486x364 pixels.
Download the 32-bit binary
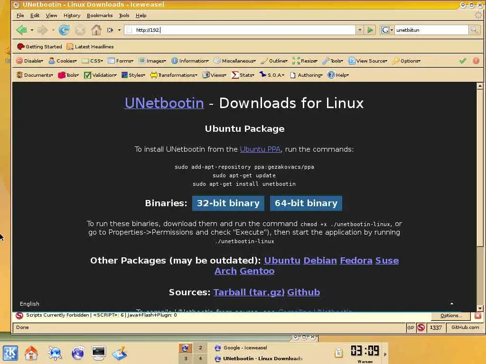coord(228,203)
